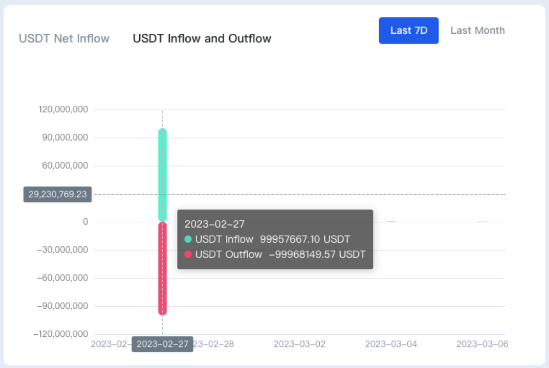The height and width of the screenshot is (368, 549).
Task: Click the red dot beside USDT Outflow
Action: (x=188, y=255)
